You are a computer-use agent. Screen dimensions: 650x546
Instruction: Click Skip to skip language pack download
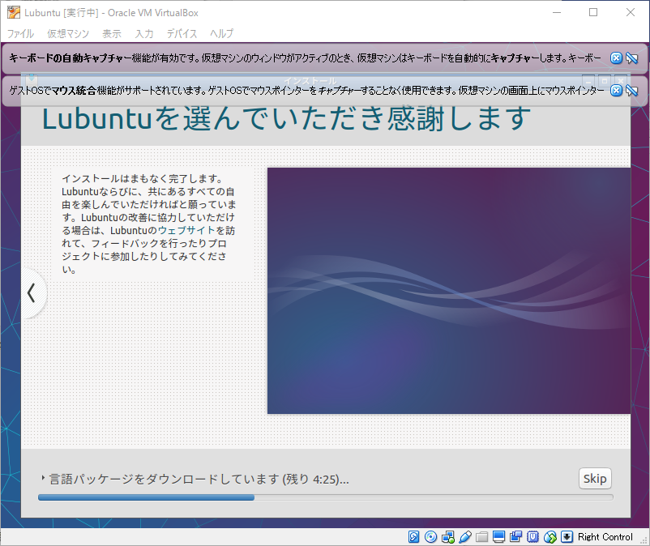[595, 479]
